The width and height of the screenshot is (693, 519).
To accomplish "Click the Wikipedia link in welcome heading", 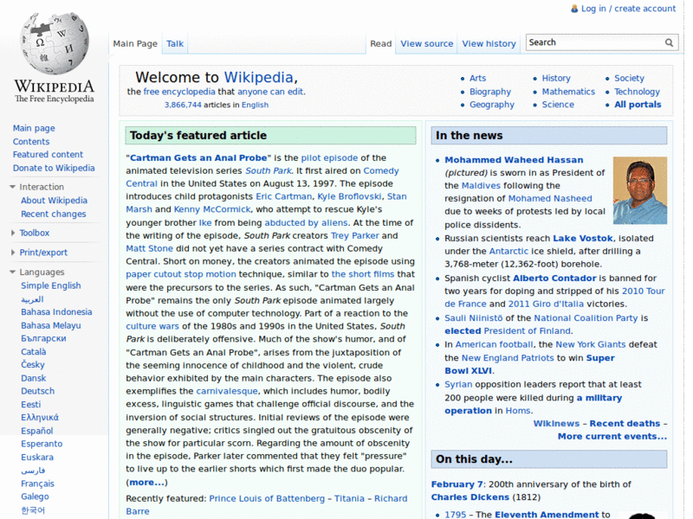I will pyautogui.click(x=258, y=77).
